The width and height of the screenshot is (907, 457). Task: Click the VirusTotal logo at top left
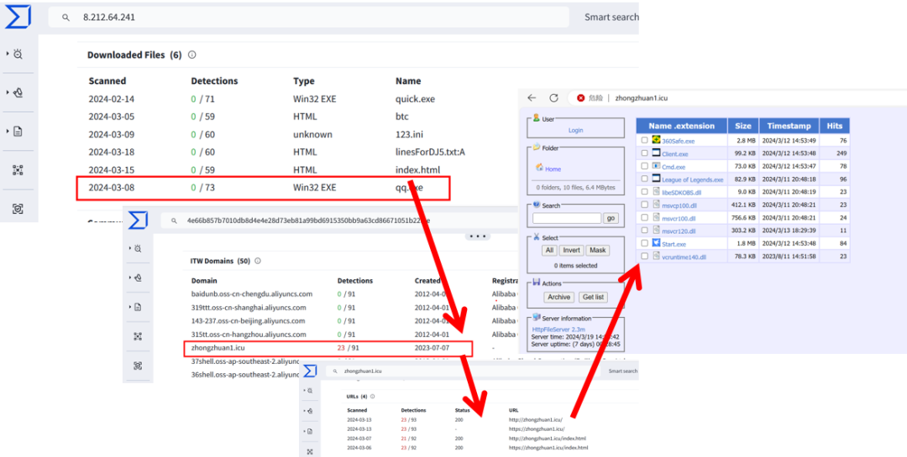18,18
